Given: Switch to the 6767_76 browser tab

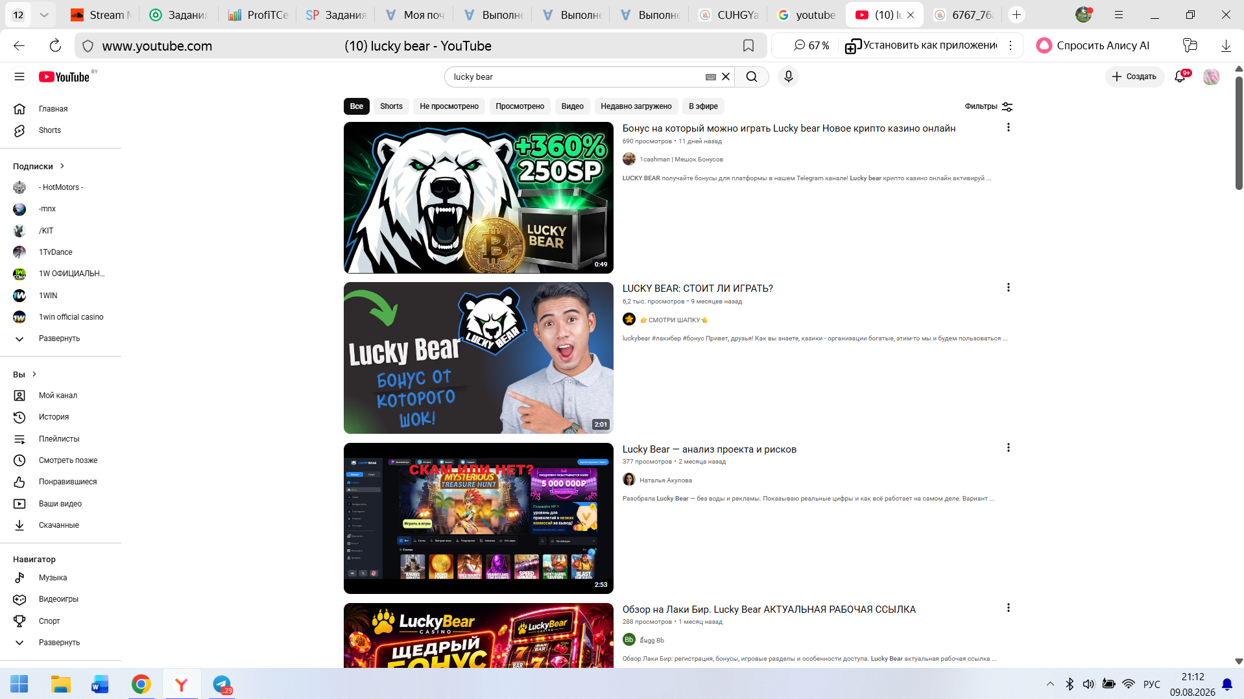Looking at the screenshot, I should click(x=963, y=15).
